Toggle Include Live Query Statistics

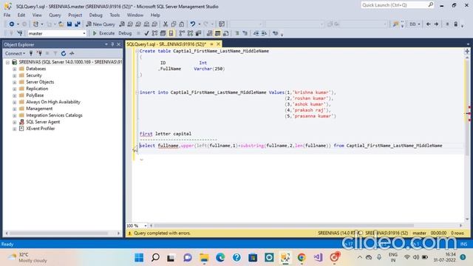[190, 33]
